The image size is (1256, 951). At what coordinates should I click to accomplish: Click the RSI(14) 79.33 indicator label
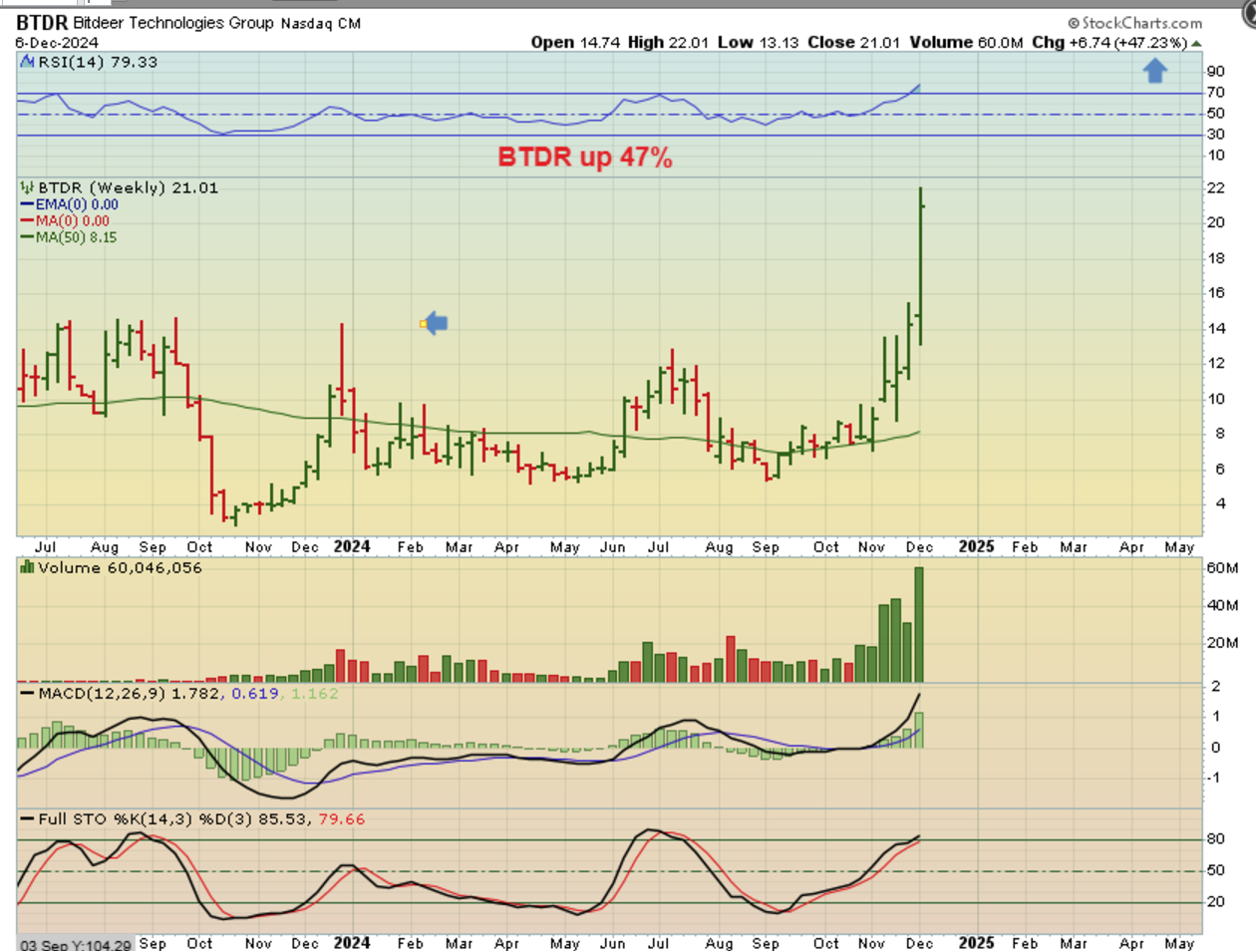[x=98, y=62]
